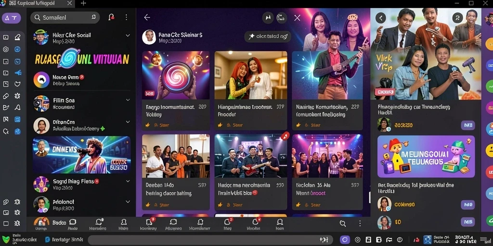This screenshot has height=246, width=493.
Task: Open the purple 'MEUNGSOIAI' cartoon banner
Action: coord(426,157)
